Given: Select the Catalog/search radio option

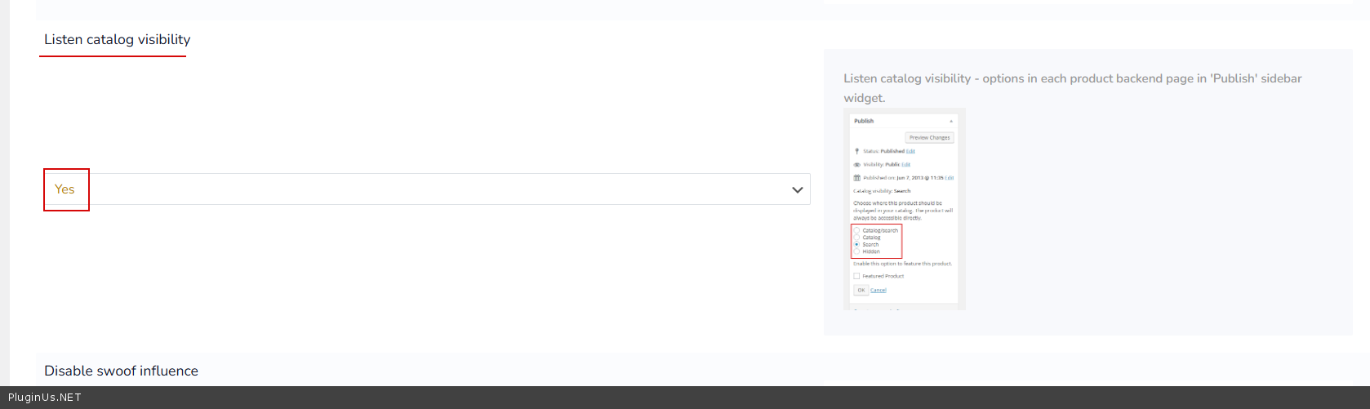Looking at the screenshot, I should pyautogui.click(x=856, y=231).
